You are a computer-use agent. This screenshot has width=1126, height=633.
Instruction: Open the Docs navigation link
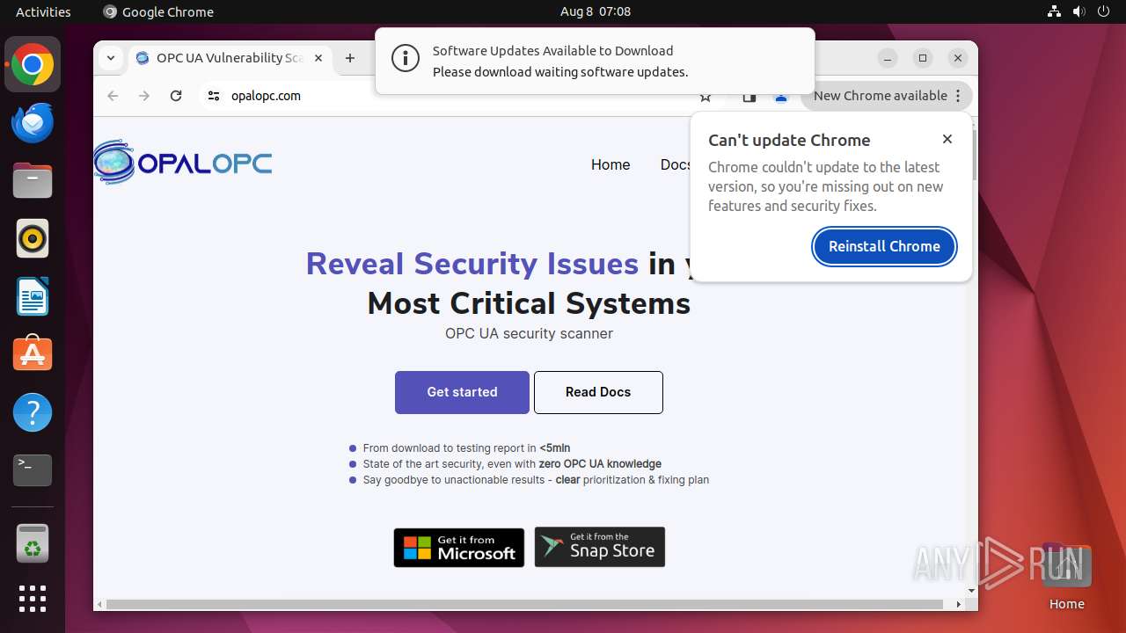coord(676,164)
